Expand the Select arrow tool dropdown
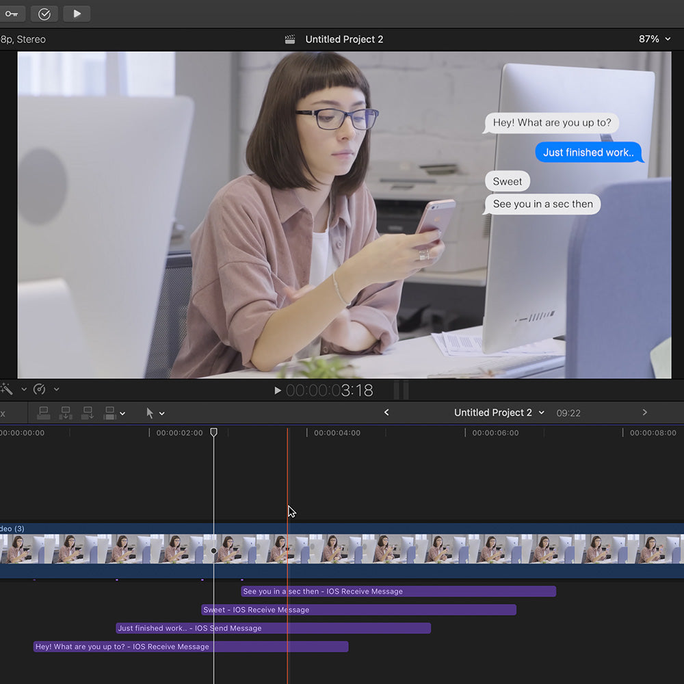The height and width of the screenshot is (684, 684). point(162,413)
